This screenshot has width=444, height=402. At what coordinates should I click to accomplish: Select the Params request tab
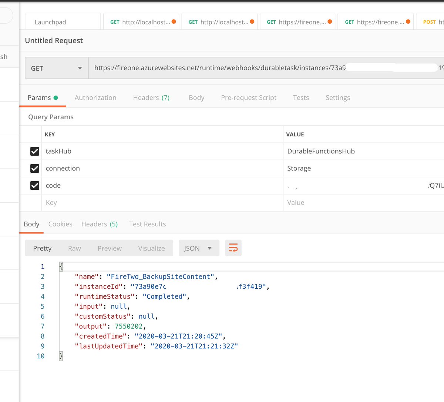[43, 98]
